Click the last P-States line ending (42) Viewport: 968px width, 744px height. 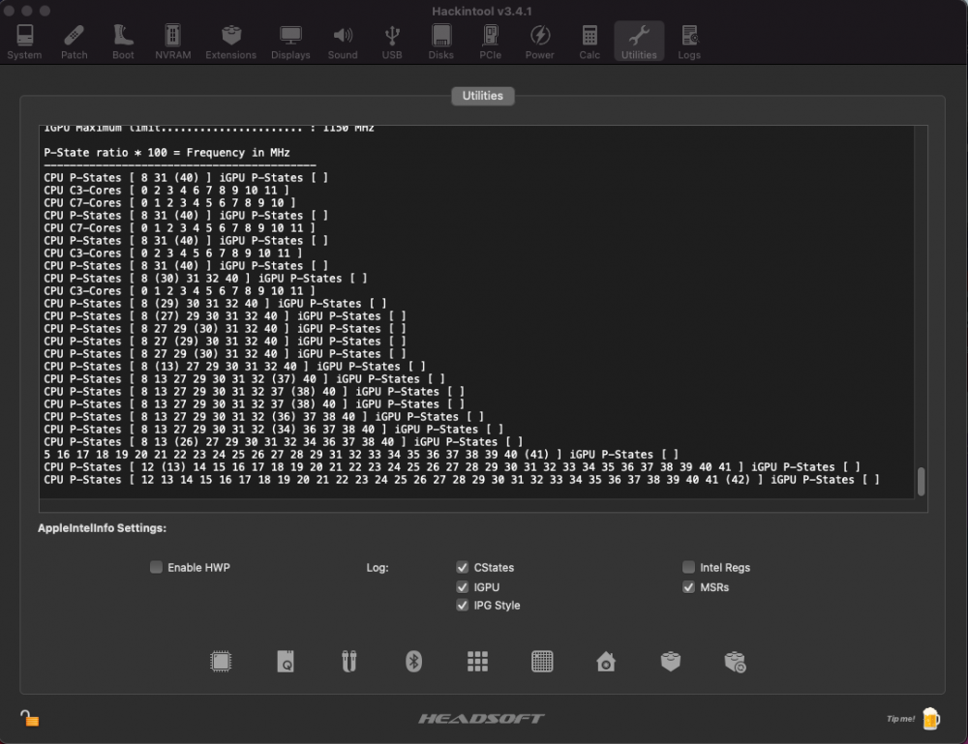pyautogui.click(x=461, y=479)
